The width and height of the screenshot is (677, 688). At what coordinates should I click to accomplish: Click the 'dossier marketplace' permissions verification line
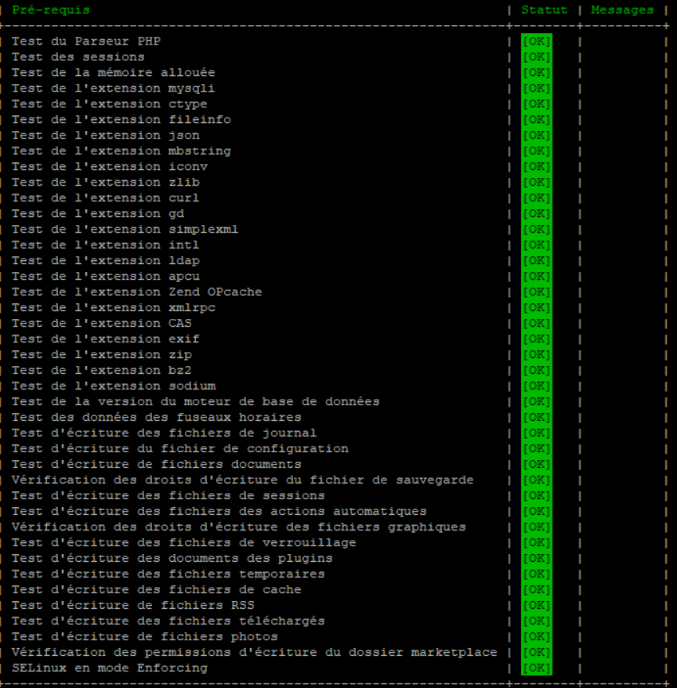[x=254, y=653]
